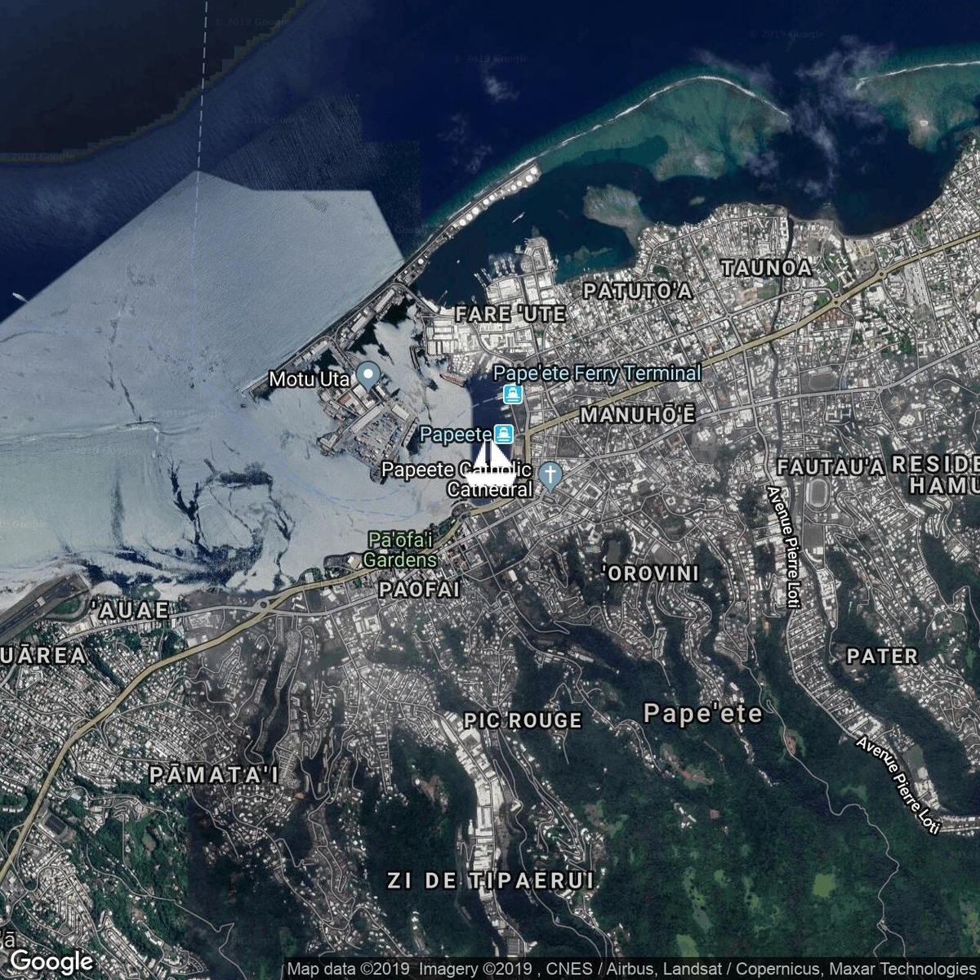980x980 pixels.
Task: Click the Pape'ete Ferry Terminal text label
Action: [x=597, y=373]
